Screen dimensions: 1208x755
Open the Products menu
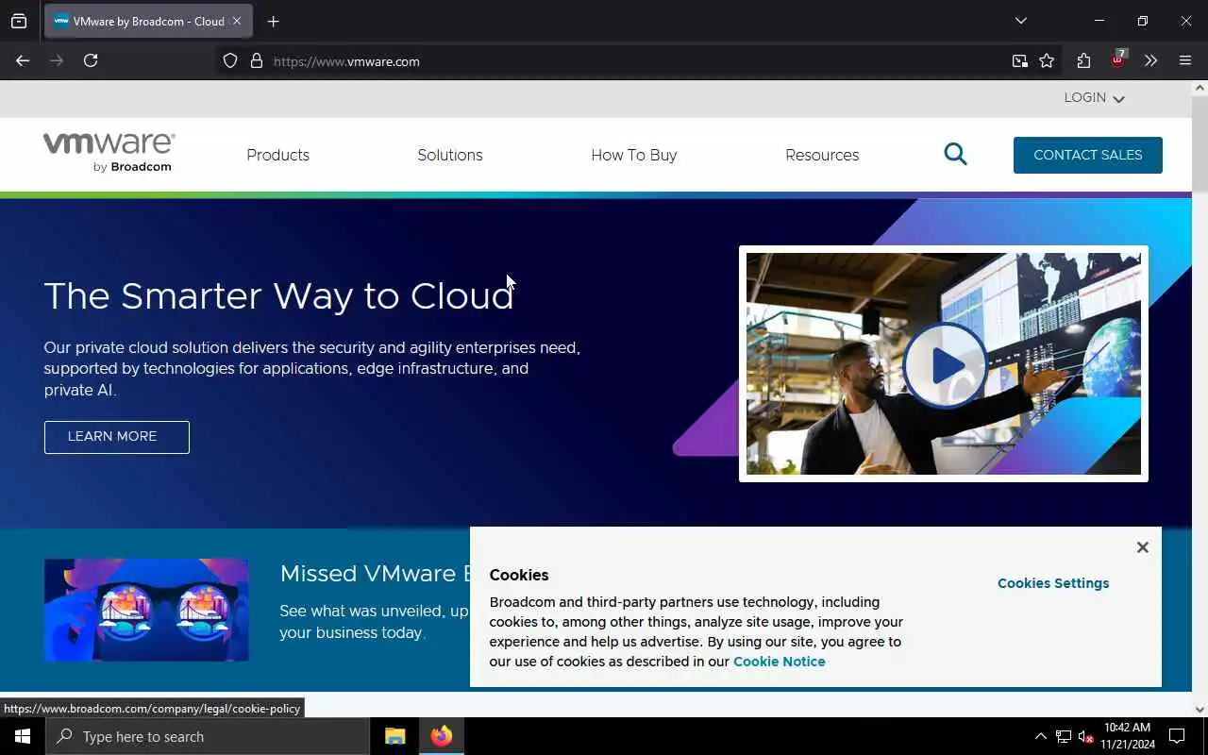(277, 155)
